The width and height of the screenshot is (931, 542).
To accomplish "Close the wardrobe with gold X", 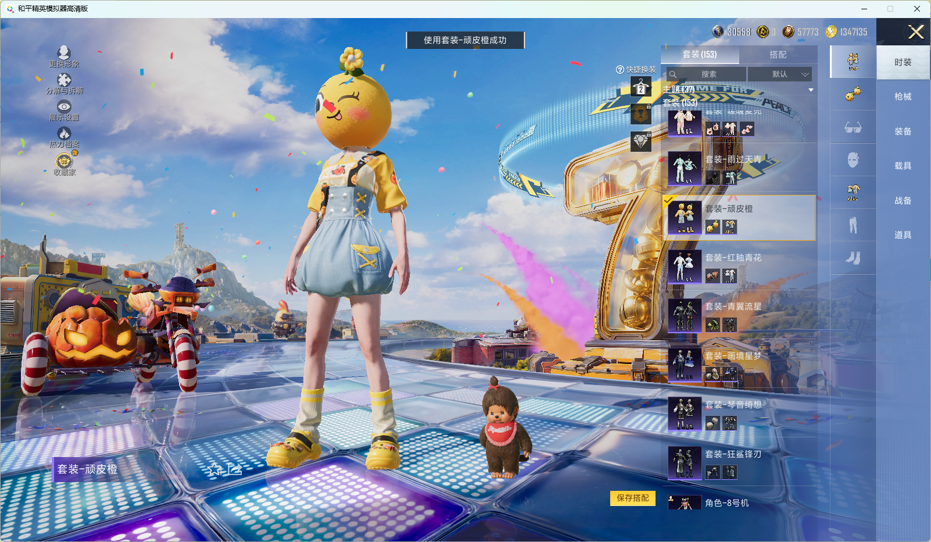I will click(x=916, y=32).
